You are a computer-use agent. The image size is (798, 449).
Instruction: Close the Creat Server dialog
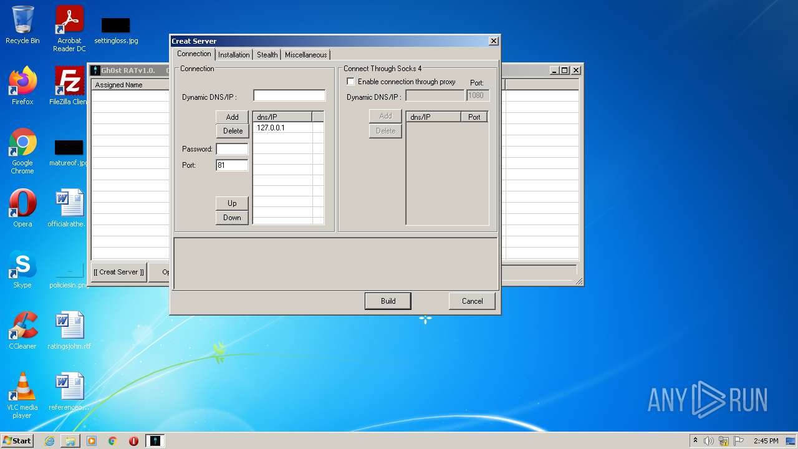(x=493, y=41)
